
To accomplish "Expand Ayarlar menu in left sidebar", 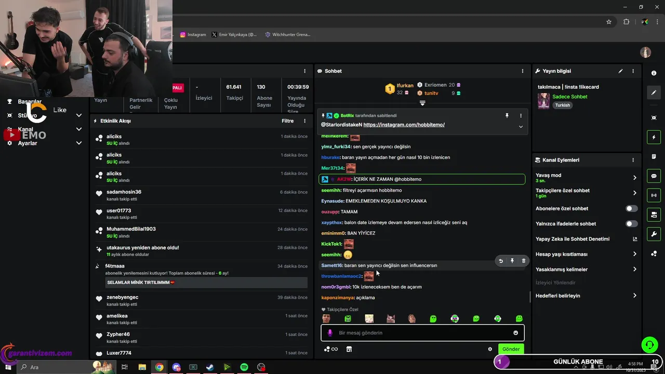I will coord(79,143).
